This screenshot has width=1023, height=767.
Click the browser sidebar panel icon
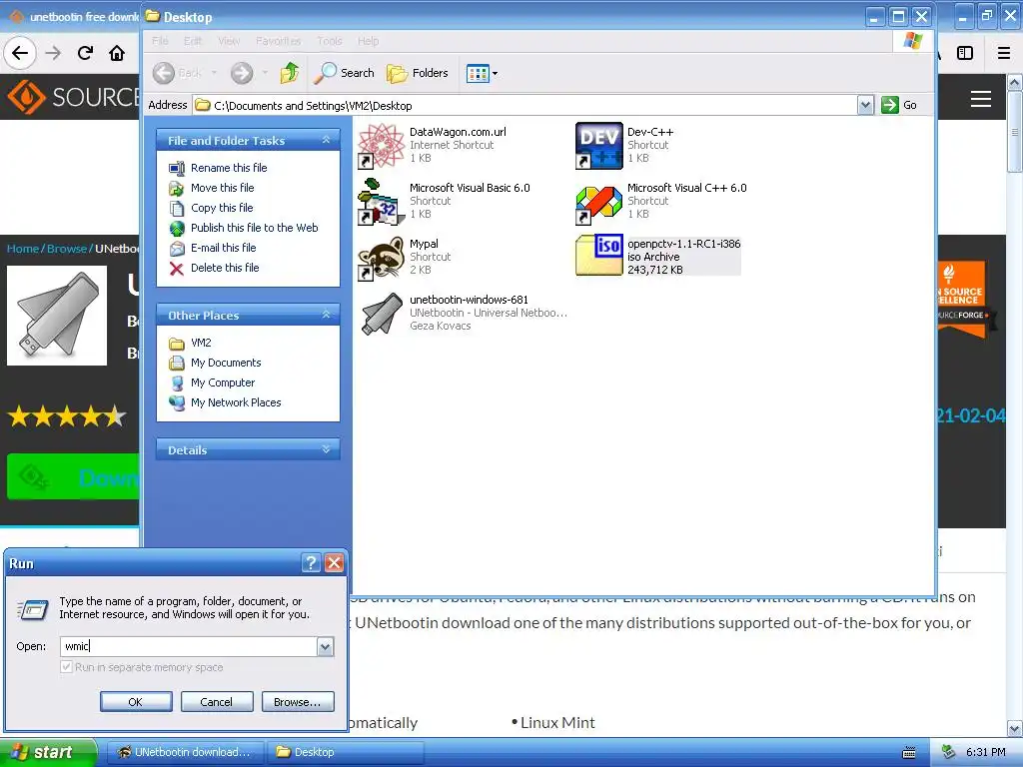tap(965, 53)
